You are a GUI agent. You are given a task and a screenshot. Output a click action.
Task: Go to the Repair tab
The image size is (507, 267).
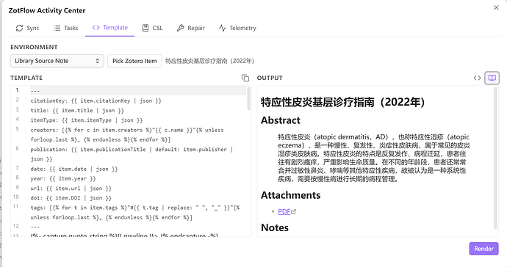coord(191,28)
